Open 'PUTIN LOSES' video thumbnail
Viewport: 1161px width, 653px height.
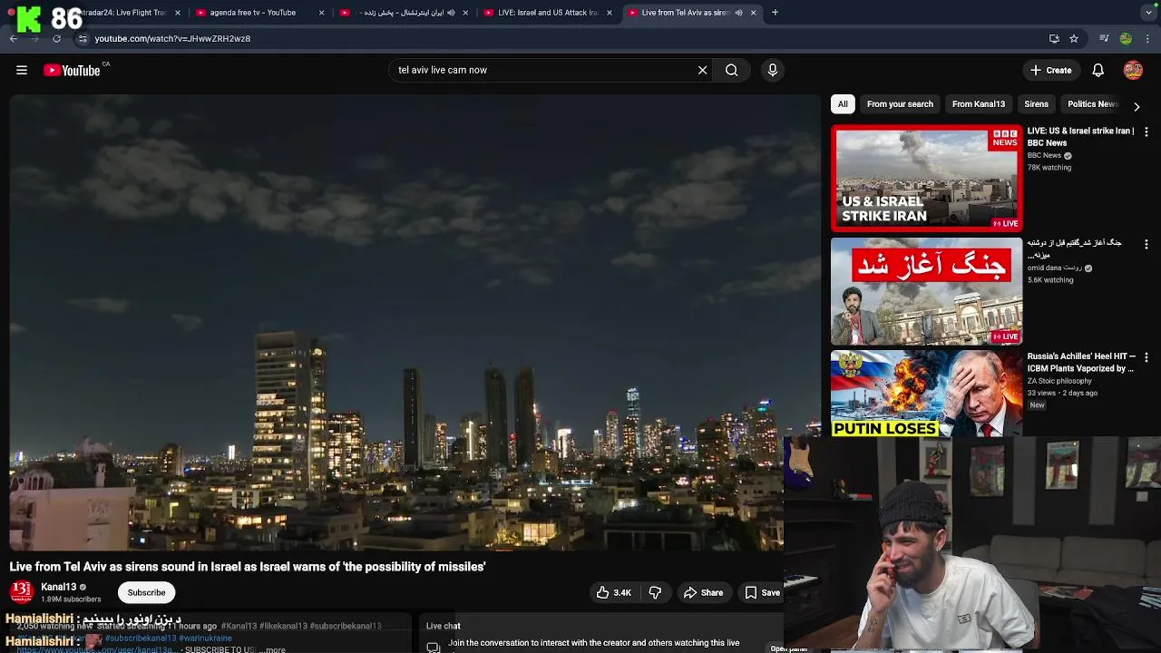pos(926,394)
